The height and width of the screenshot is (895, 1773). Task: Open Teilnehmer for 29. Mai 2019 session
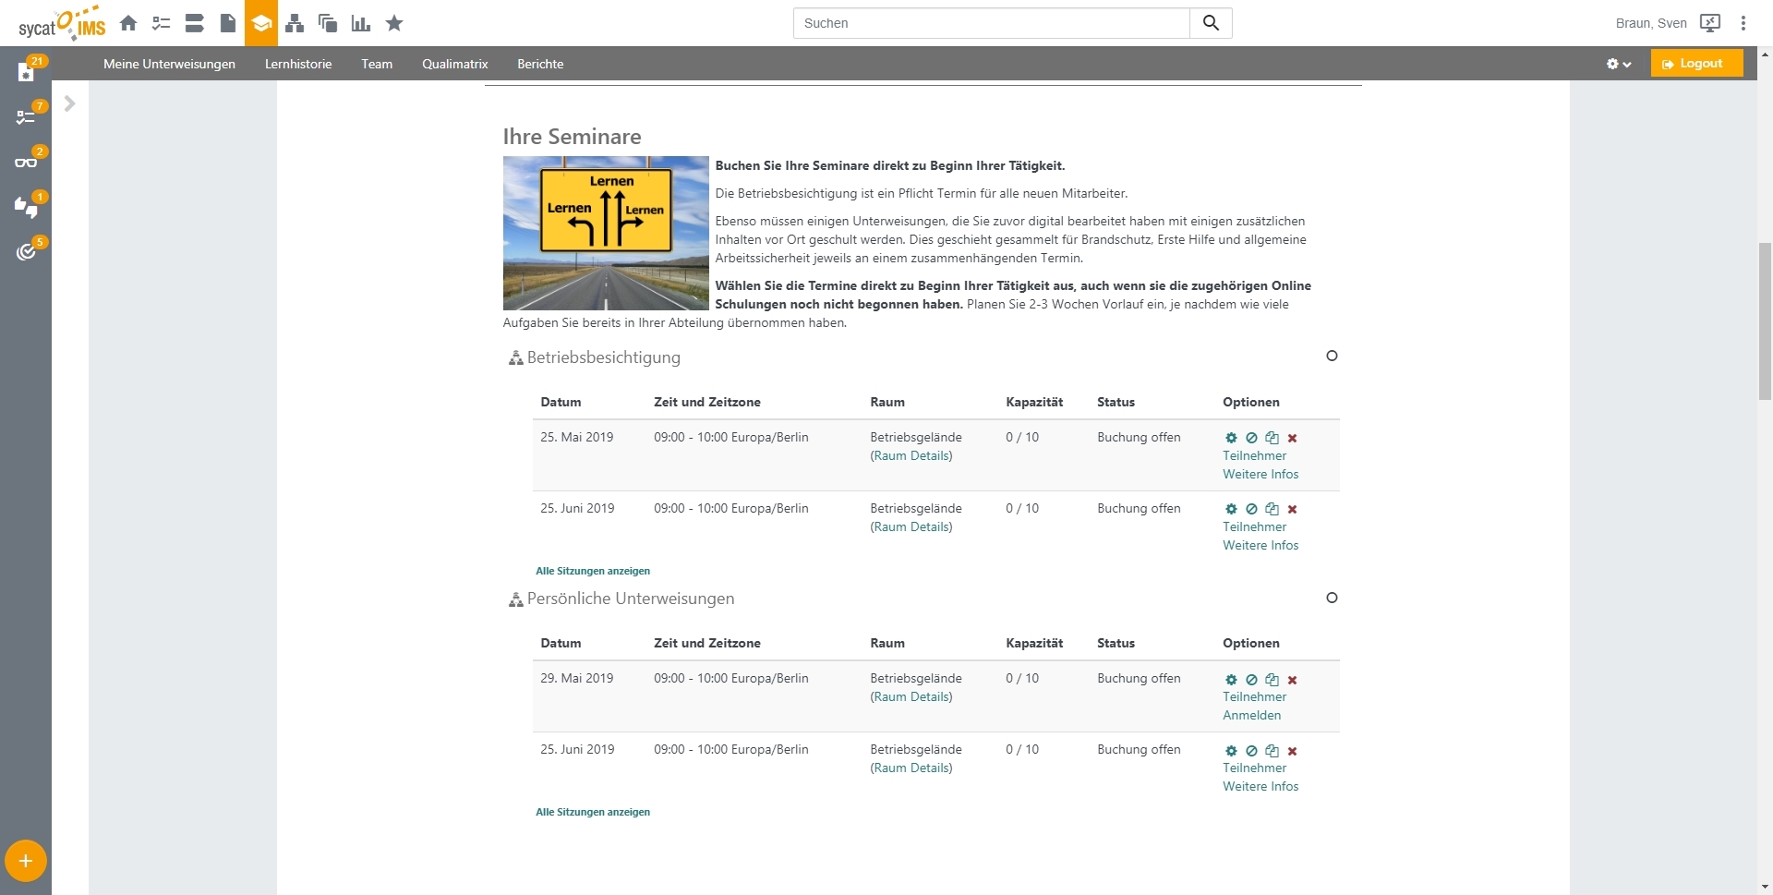click(x=1254, y=696)
